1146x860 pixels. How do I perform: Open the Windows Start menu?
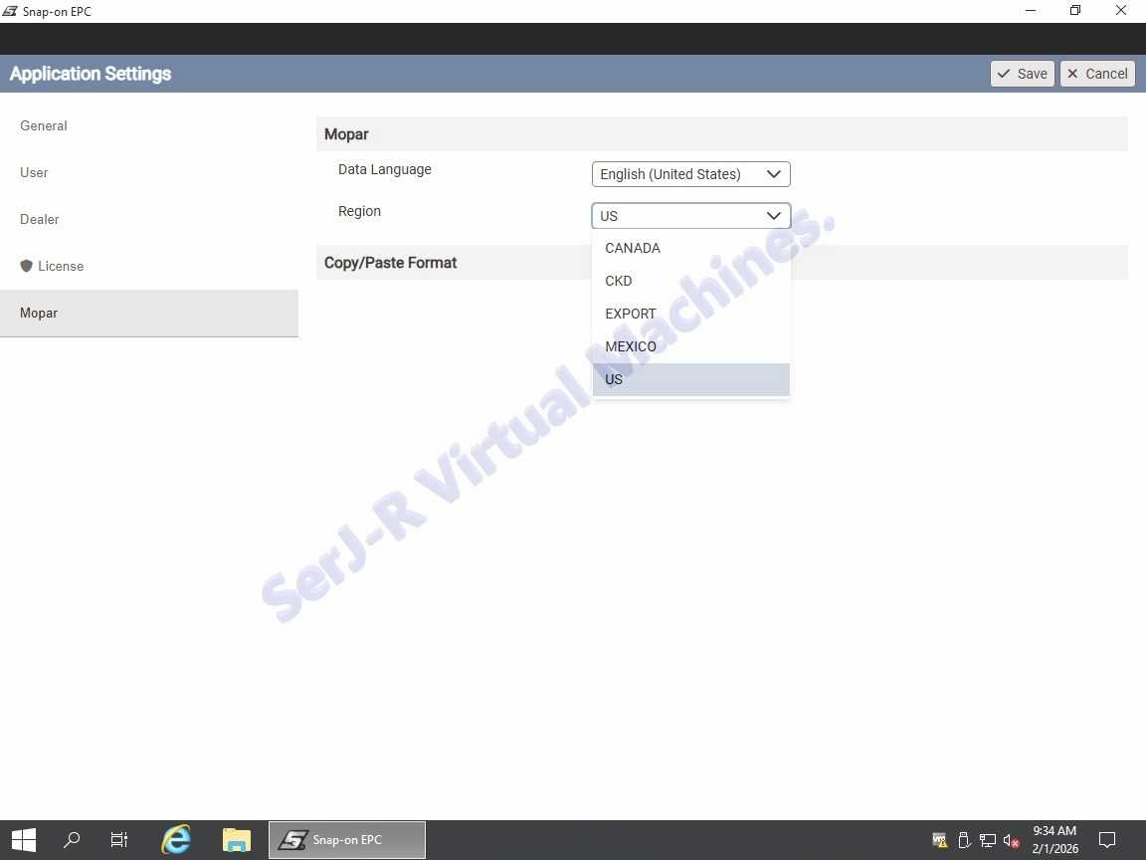coord(24,840)
